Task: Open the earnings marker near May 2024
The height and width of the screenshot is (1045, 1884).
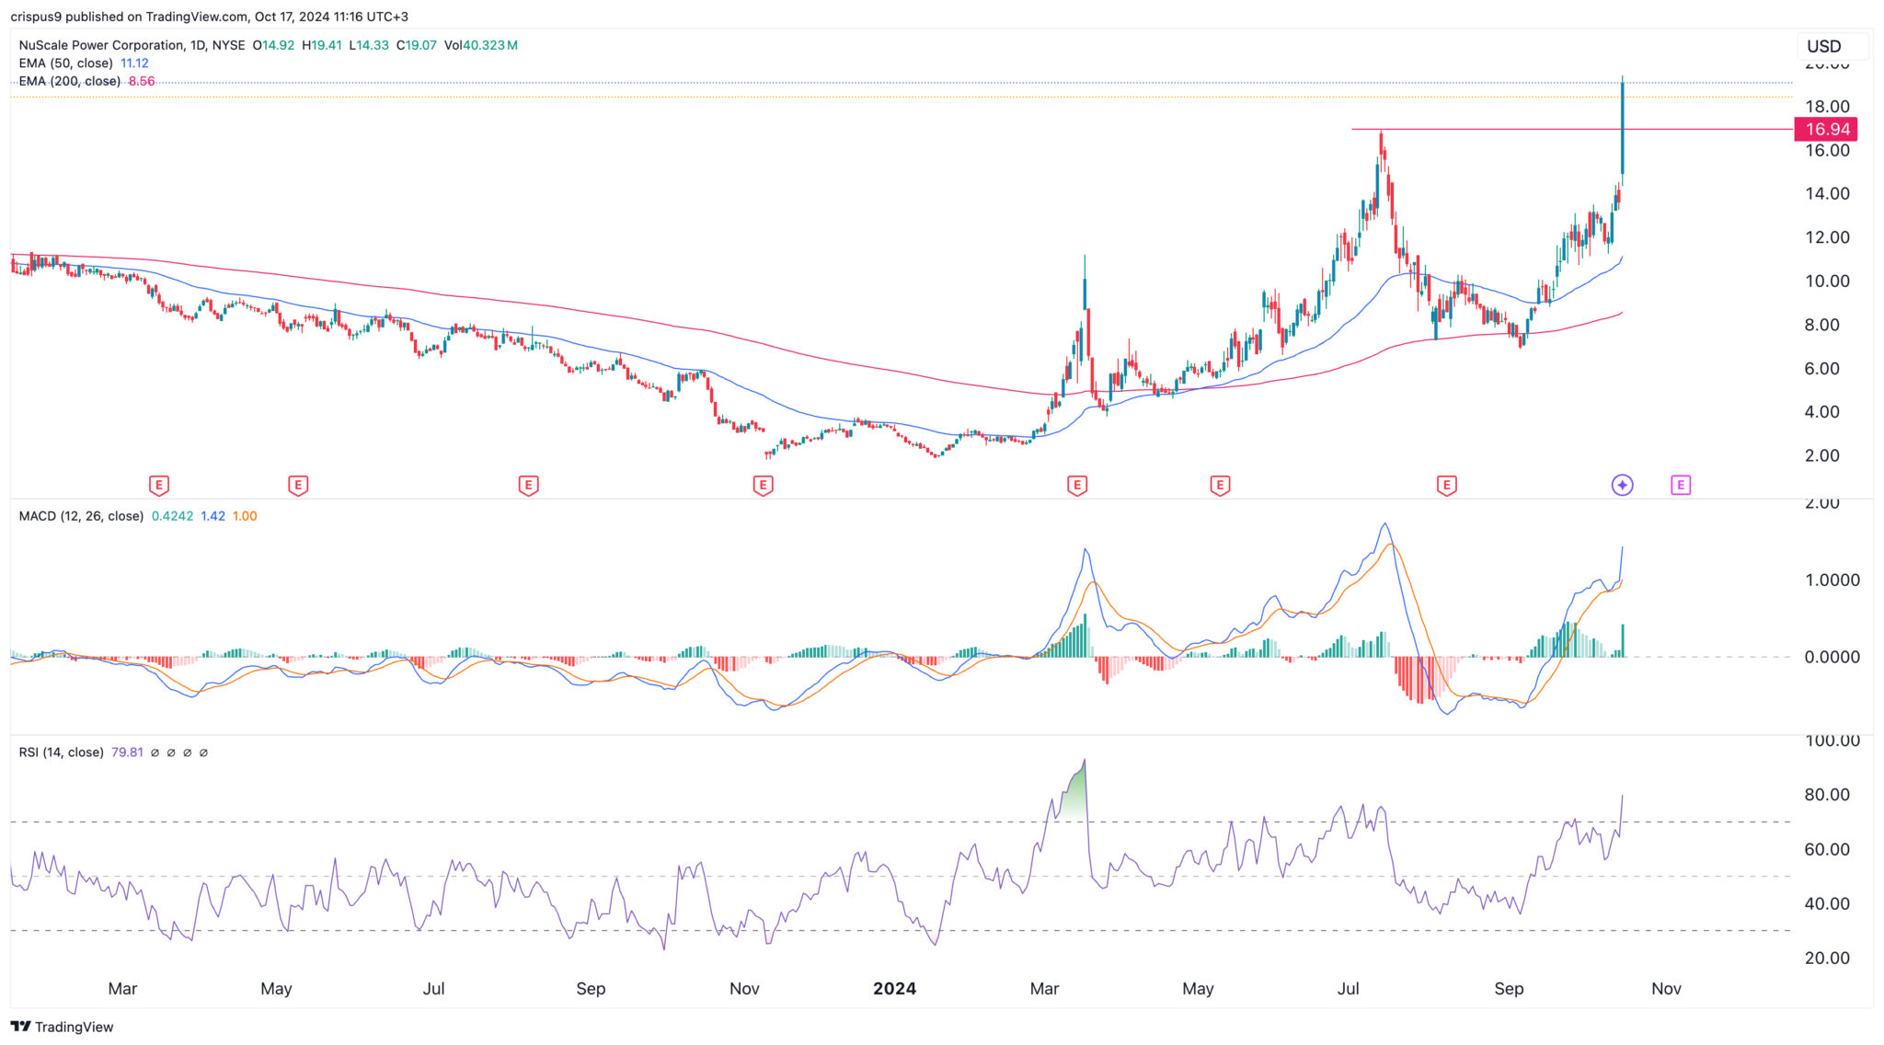Action: 1220,485
